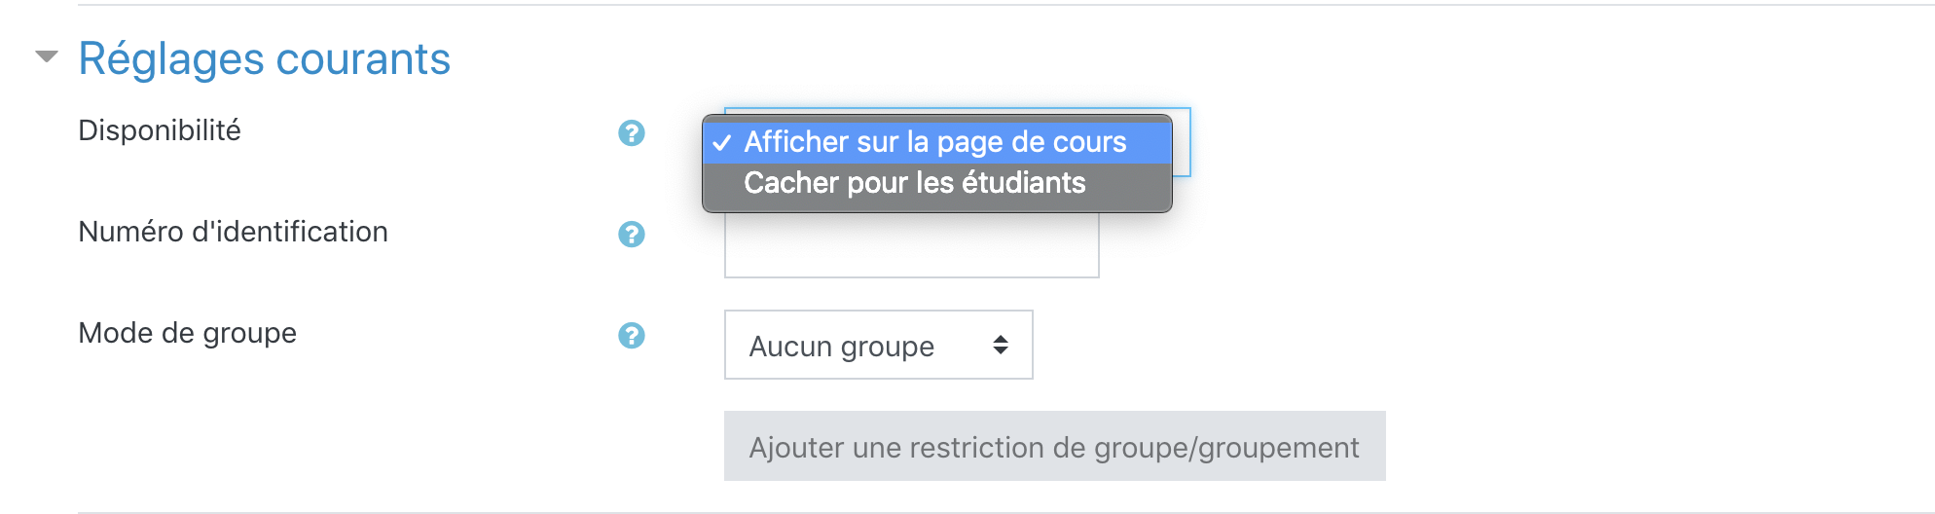Keep activity shown on course page option
Image resolution: width=1935 pixels, height=514 pixels.
pos(934,143)
